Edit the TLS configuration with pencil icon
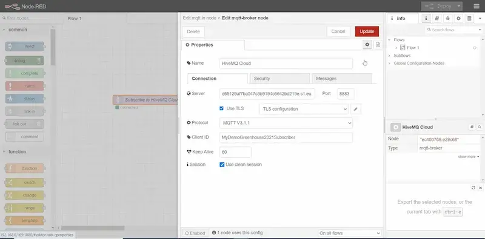This screenshot has height=239, width=485. pyautogui.click(x=356, y=109)
